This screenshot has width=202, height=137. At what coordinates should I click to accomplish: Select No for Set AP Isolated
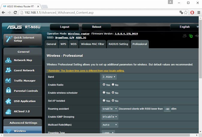113,101
